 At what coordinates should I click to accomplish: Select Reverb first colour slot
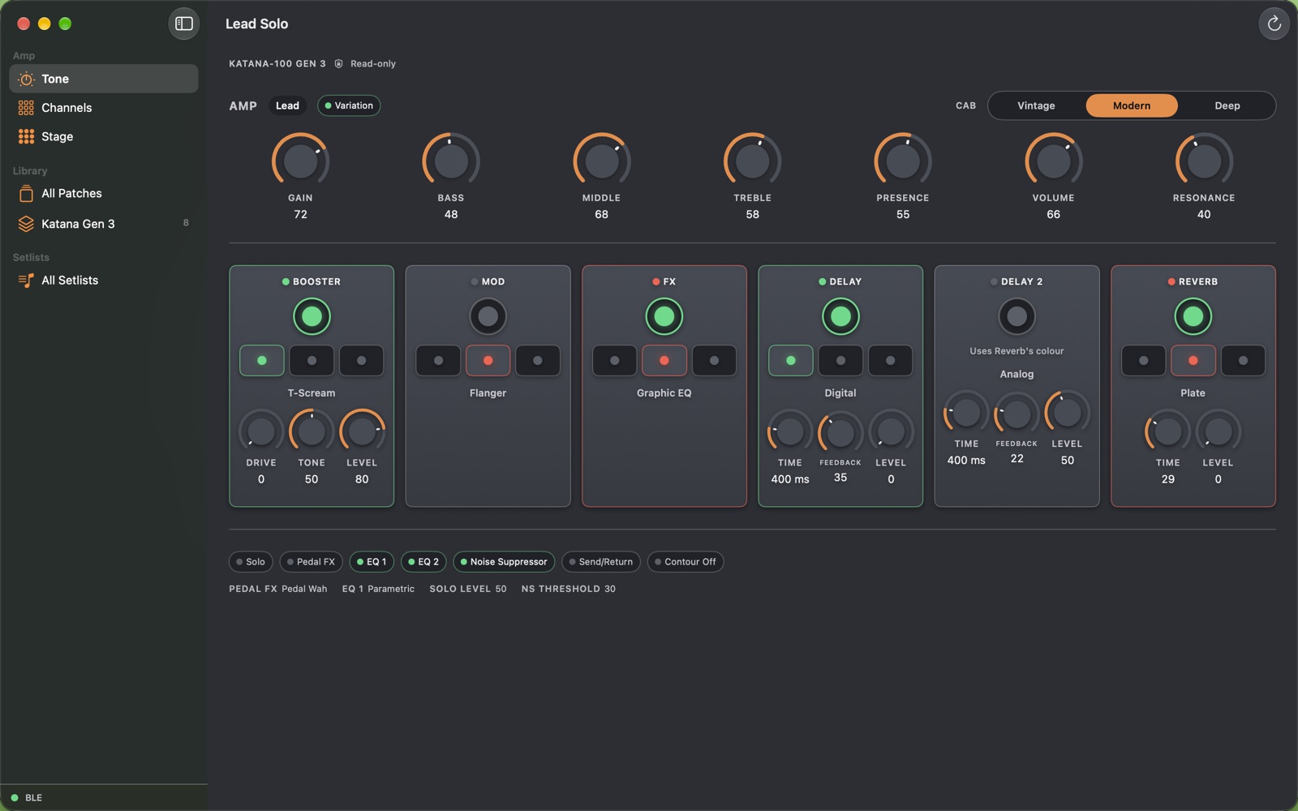[x=1143, y=361]
